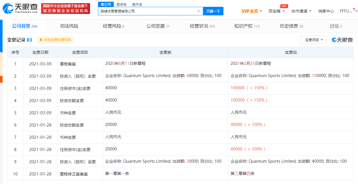The image size is (358, 184).
Task: Switch to the 查关系 search tab
Action: 137,4
